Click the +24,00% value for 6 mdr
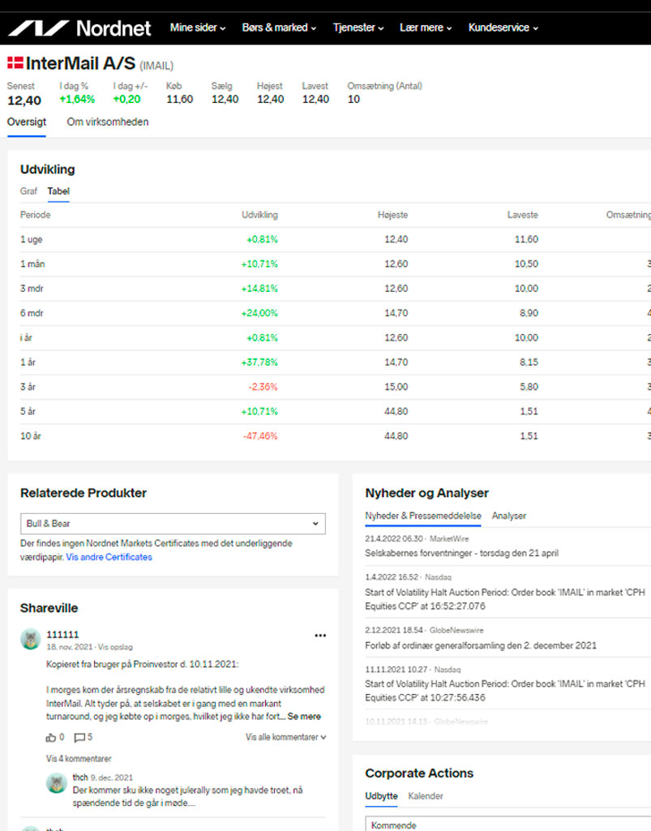Image resolution: width=651 pixels, height=831 pixels. pos(259,313)
